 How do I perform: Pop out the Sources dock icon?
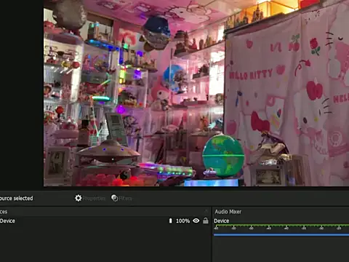click(206, 211)
